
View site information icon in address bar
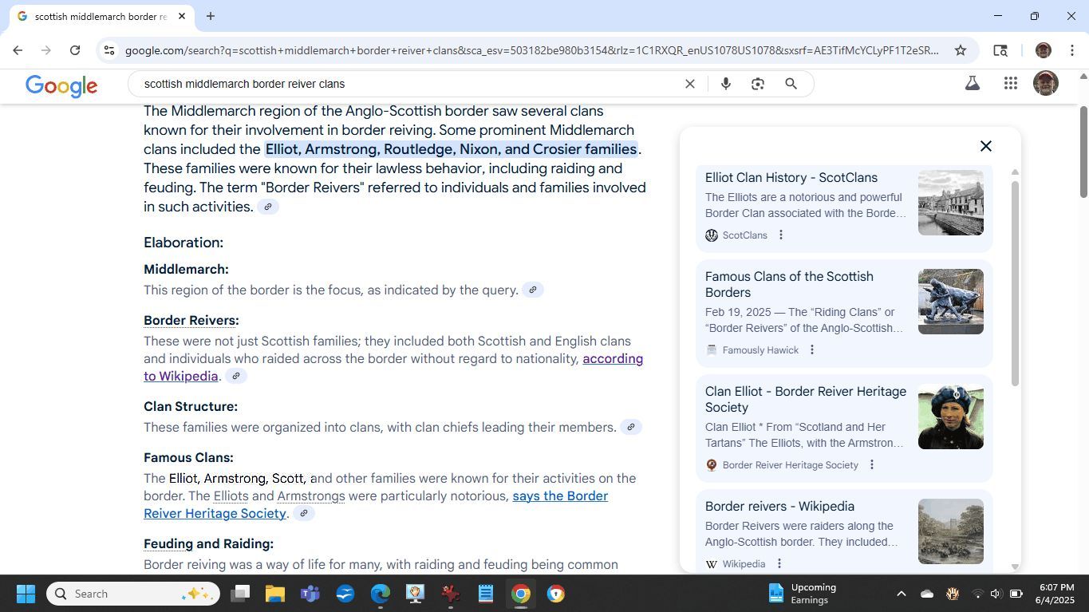pyautogui.click(x=109, y=50)
